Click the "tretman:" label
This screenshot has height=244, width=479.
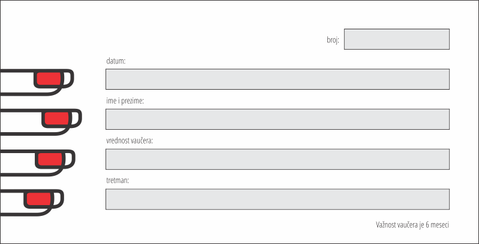coord(118,181)
